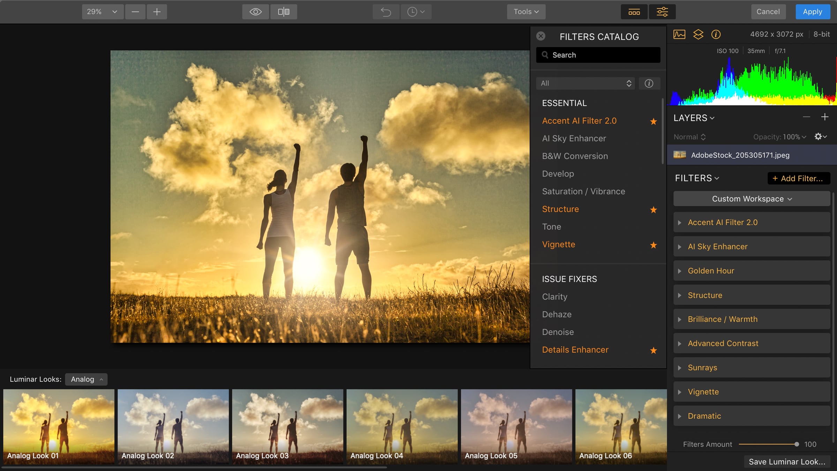Toggle the side panel sliders icon
This screenshot has width=837, height=471.
tap(662, 12)
